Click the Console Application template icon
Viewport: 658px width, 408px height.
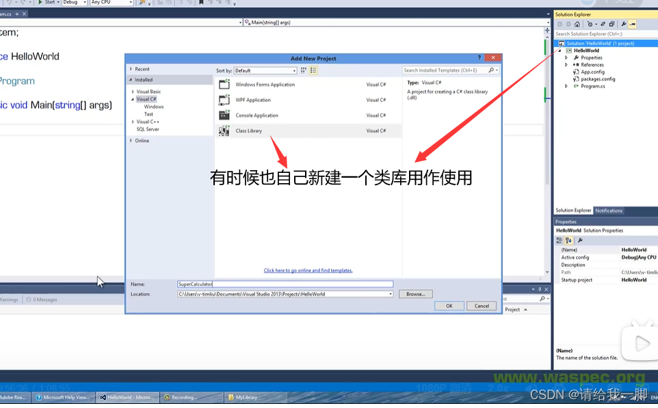224,115
